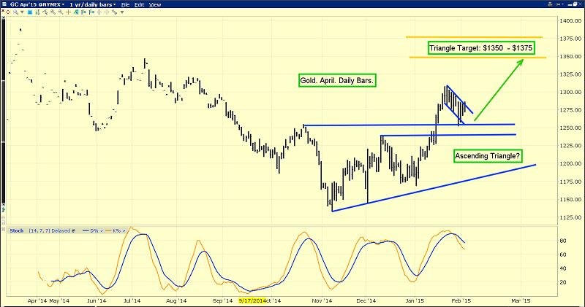Click the add study indicator icon
The height and width of the screenshot is (307, 585).
pos(76,12)
